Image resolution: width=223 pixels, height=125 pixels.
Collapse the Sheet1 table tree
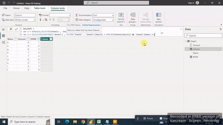coord(186,41)
